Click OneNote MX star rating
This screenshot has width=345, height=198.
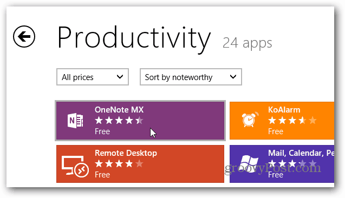[119, 121]
